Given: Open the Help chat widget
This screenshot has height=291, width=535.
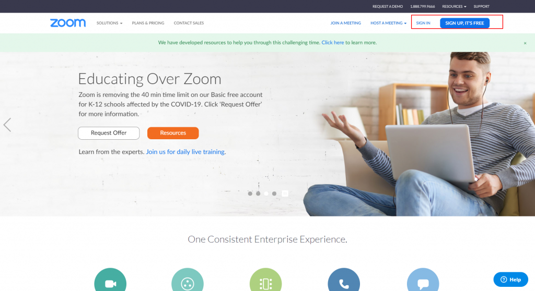Looking at the screenshot, I should click(x=511, y=280).
